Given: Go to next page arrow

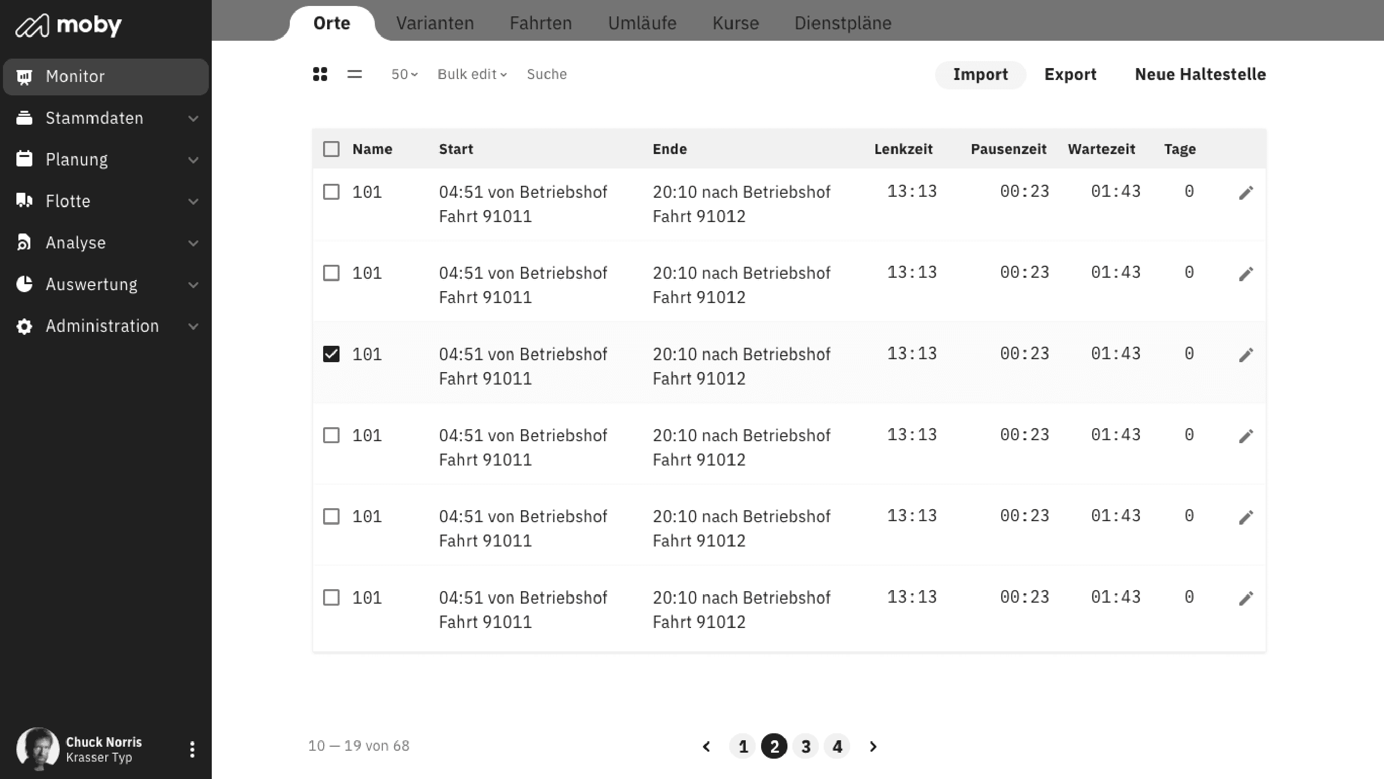Looking at the screenshot, I should (873, 746).
